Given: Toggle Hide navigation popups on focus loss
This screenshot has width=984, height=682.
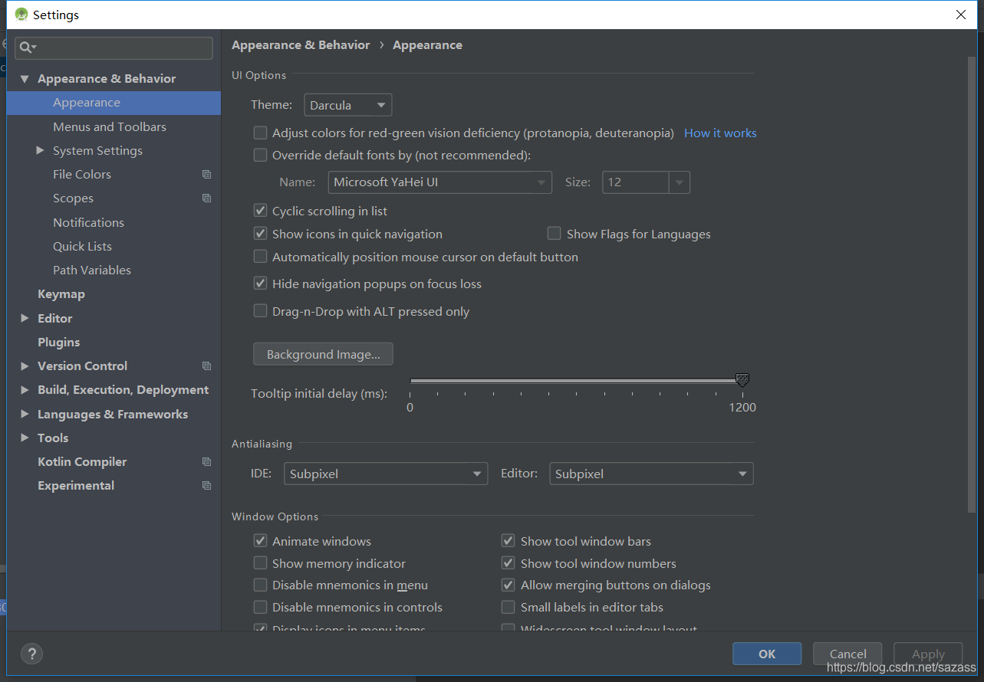Looking at the screenshot, I should coord(261,284).
